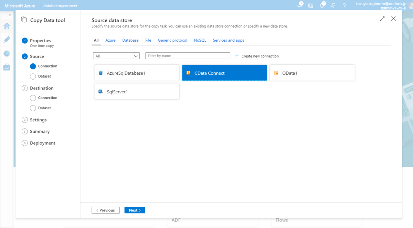
Task: Select the SqlServer1 connection tile
Action: point(137,91)
